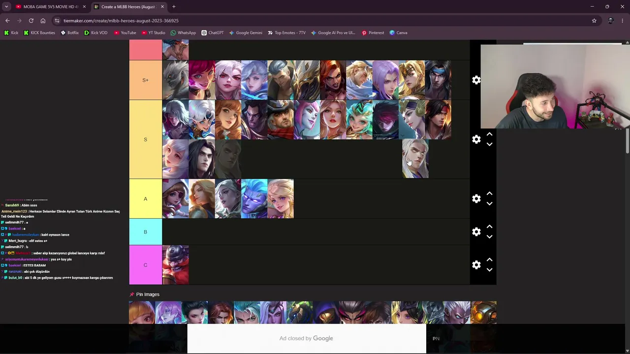The width and height of the screenshot is (630, 354).
Task: Reload the TierMaker page
Action: point(31,21)
